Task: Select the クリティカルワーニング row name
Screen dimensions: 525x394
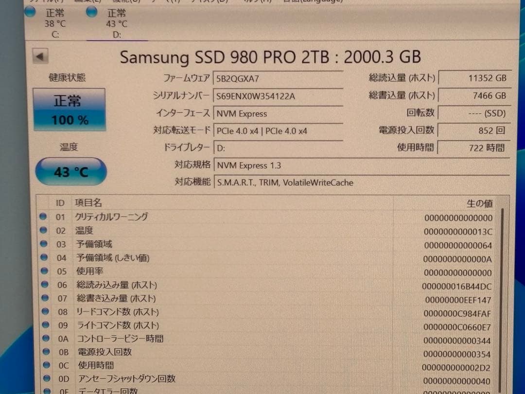Action: coord(111,217)
